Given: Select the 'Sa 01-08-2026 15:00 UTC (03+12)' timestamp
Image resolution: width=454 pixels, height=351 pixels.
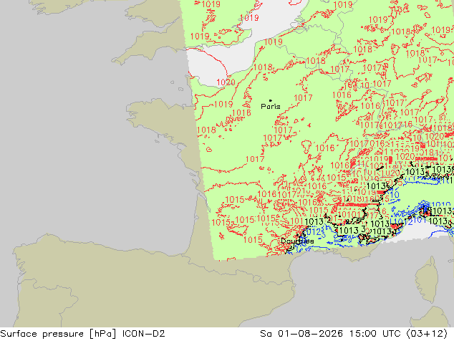Looking at the screenshot, I should click(x=354, y=334).
